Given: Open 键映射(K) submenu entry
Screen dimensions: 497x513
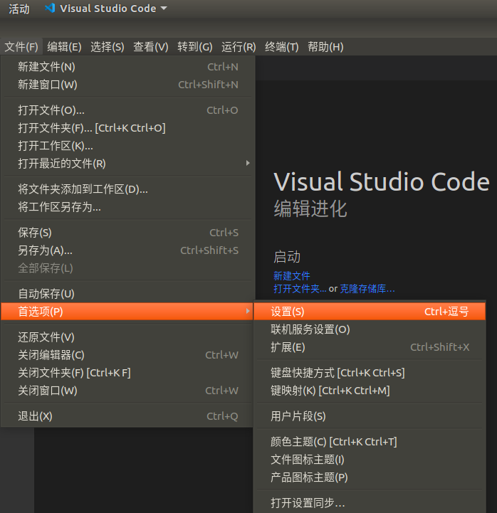Looking at the screenshot, I should point(370,391).
